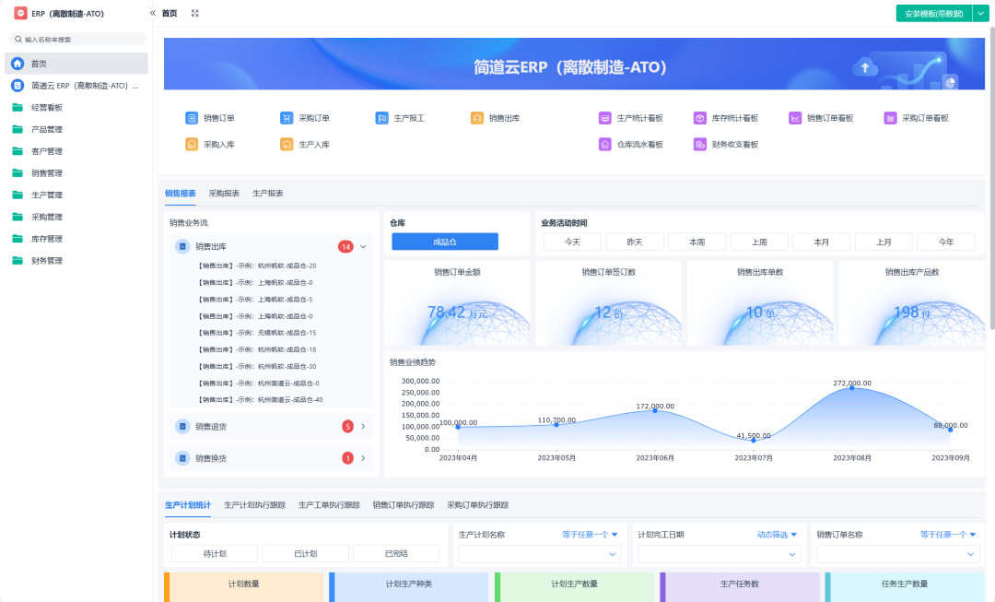
Task: Click the 生产报工 shortcut icon
Action: [381, 118]
